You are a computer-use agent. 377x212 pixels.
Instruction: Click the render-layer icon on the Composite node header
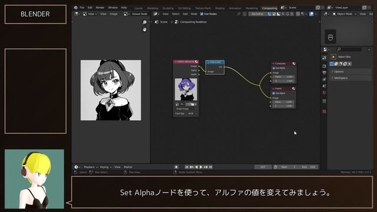(294, 64)
